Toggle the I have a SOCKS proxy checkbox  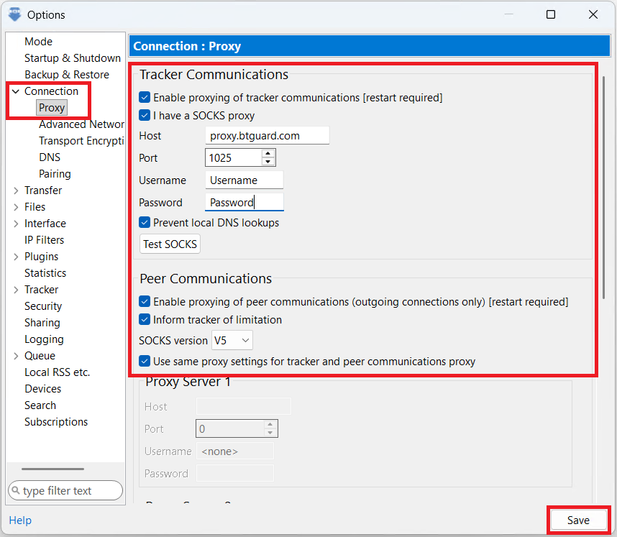click(145, 115)
